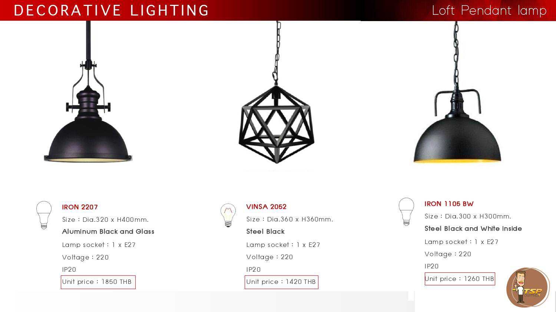Click the IRON 2207 product name

pyautogui.click(x=80, y=207)
